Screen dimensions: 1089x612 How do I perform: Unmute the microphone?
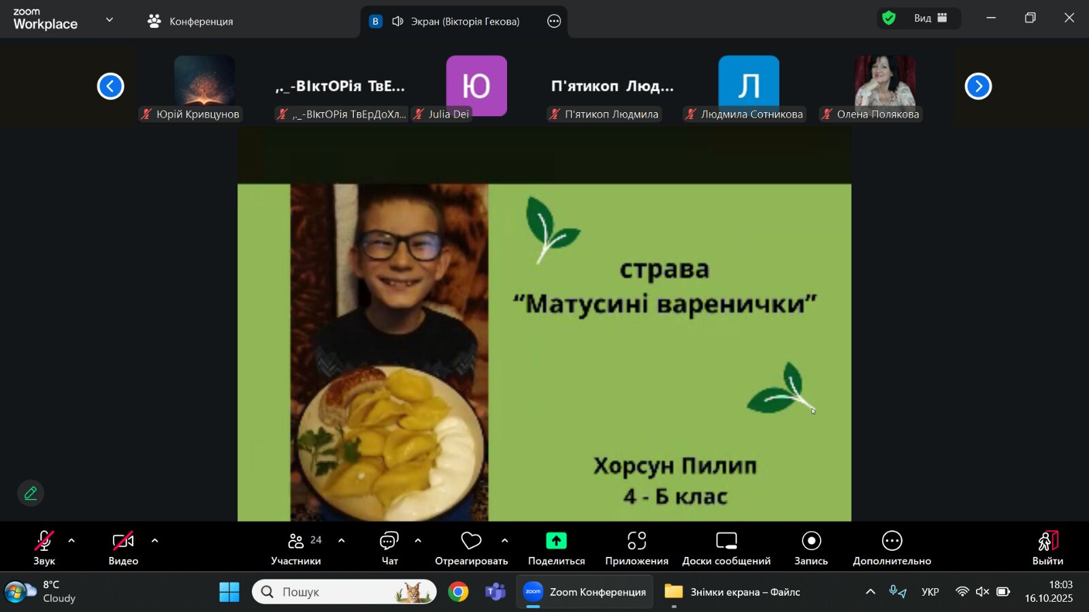click(x=44, y=541)
